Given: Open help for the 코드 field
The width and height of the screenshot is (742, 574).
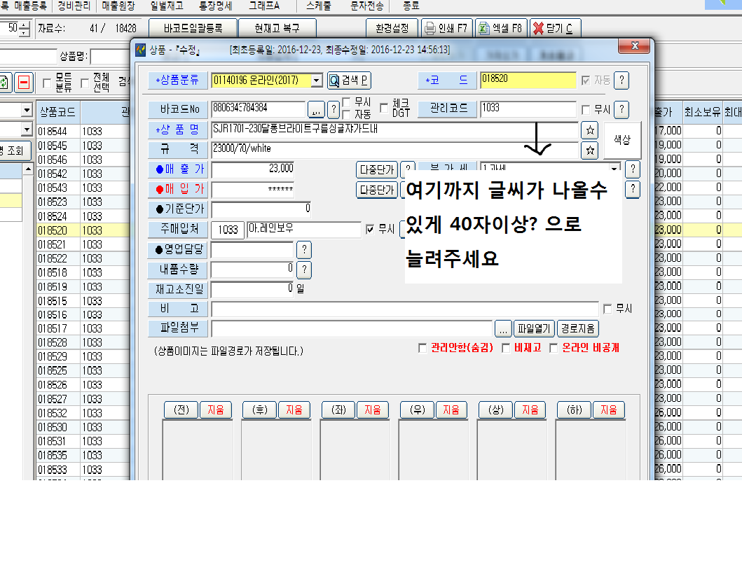Looking at the screenshot, I should tap(621, 80).
